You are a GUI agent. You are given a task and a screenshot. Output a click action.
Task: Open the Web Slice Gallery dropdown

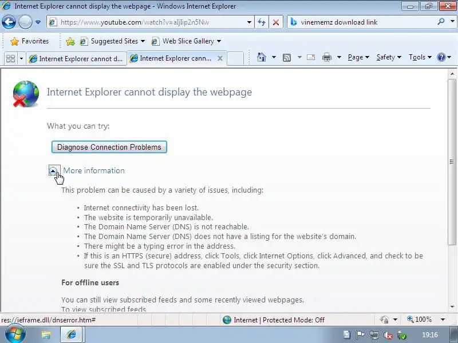[x=186, y=41]
